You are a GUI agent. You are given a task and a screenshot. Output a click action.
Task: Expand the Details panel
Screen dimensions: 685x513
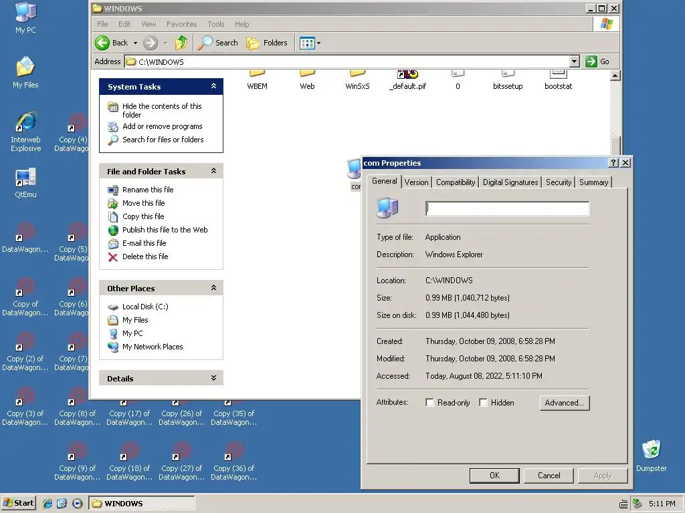[213, 378]
